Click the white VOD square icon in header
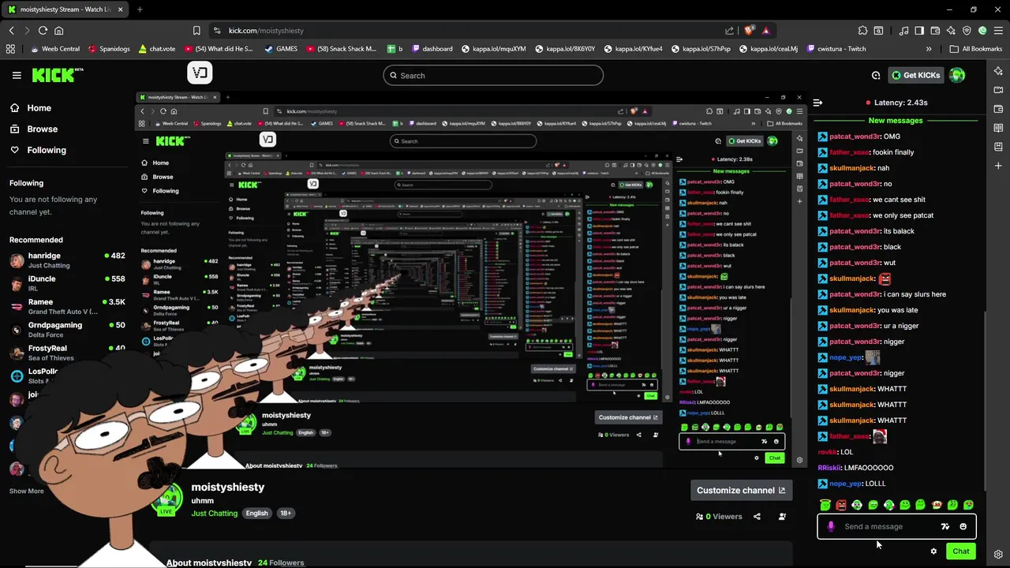 [x=200, y=73]
